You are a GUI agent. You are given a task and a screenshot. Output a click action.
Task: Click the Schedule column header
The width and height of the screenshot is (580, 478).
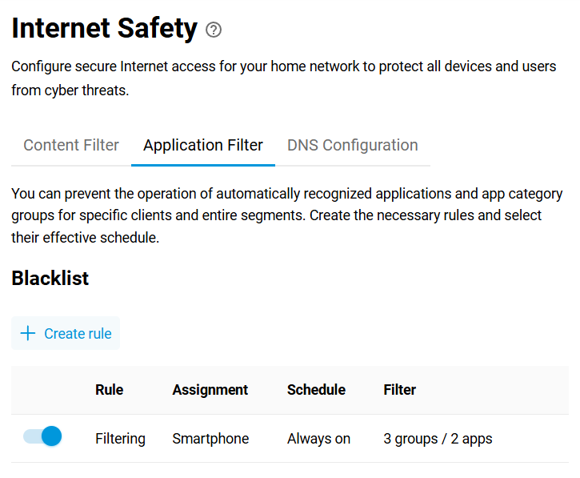tap(316, 390)
